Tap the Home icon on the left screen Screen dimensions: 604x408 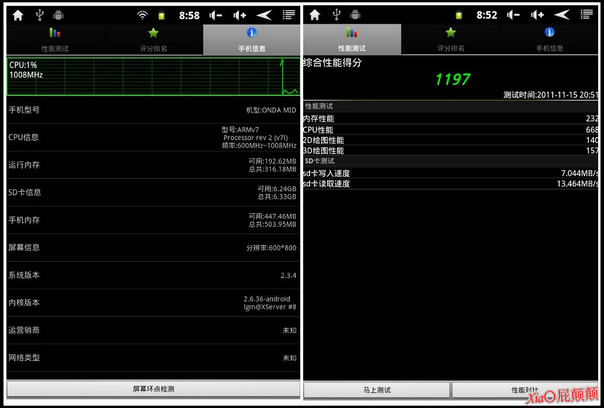point(18,15)
